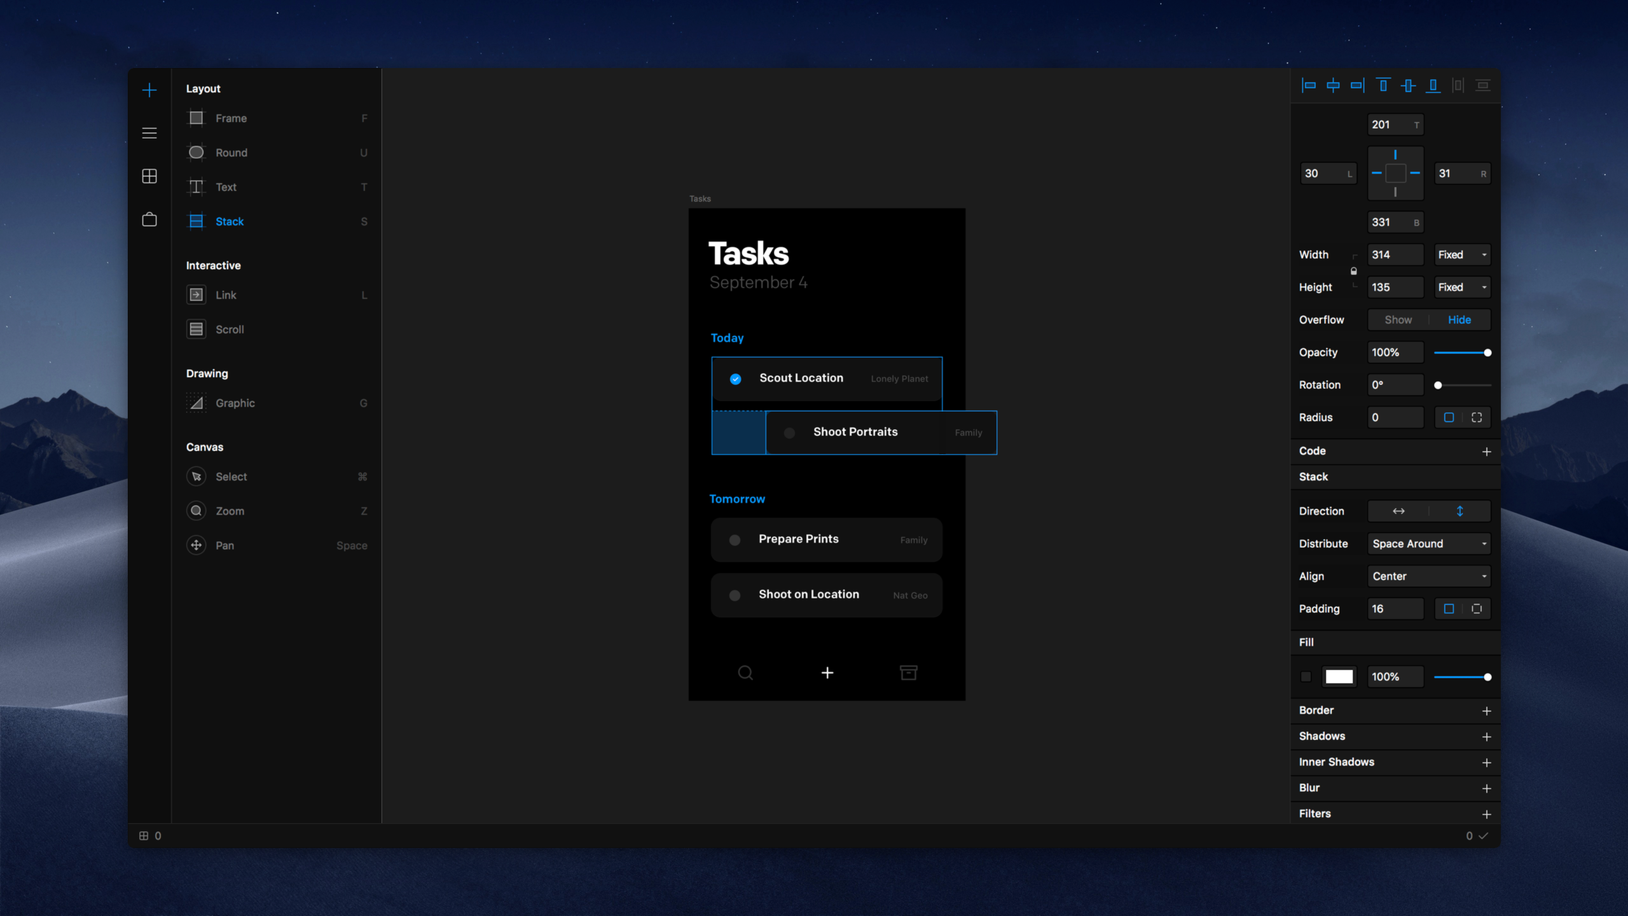
Task: Click the Padding value input field
Action: 1395,609
